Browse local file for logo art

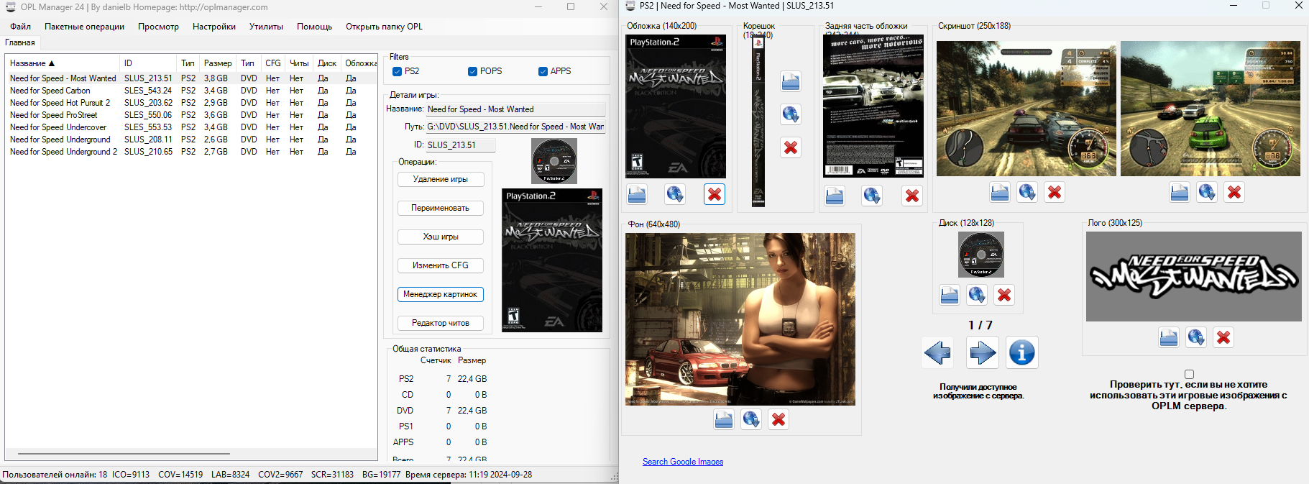[1169, 337]
